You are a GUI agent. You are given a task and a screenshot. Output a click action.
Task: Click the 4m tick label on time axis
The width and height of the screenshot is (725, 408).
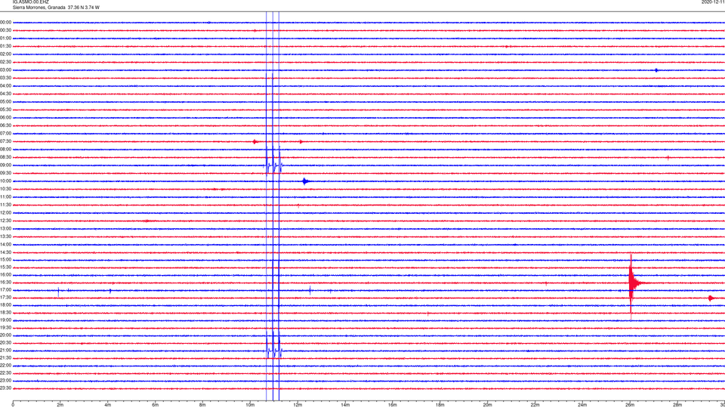point(108,405)
